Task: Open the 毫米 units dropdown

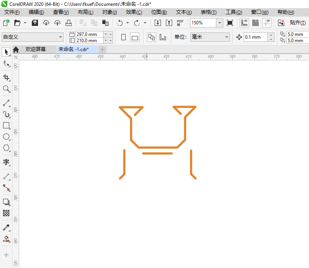Action: click(227, 37)
